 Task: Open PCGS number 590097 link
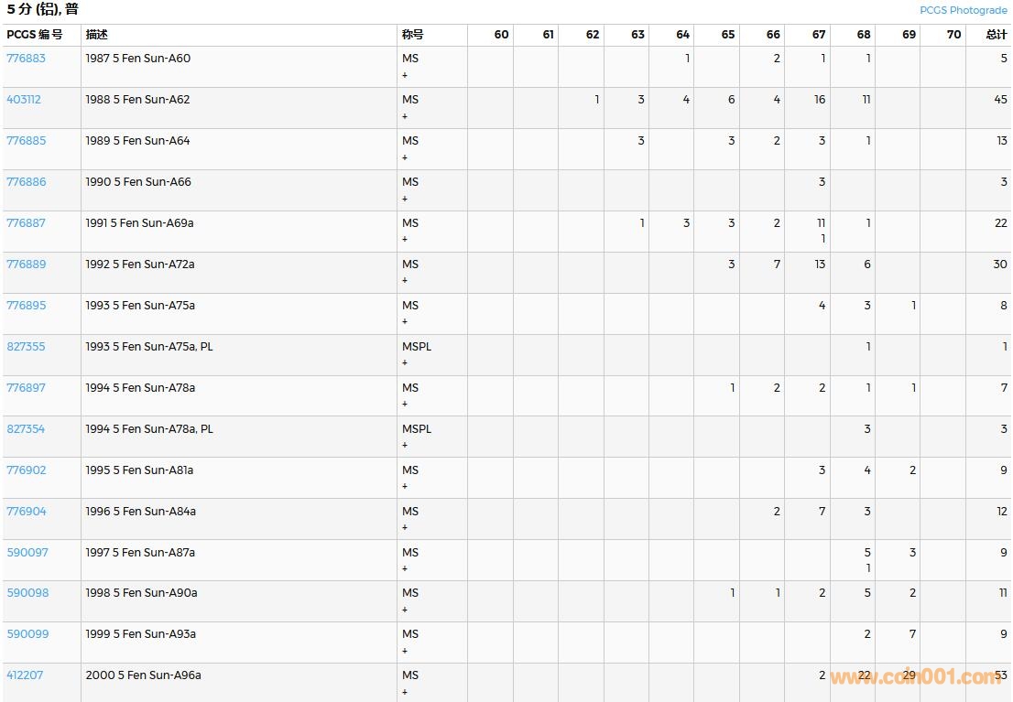[x=27, y=553]
